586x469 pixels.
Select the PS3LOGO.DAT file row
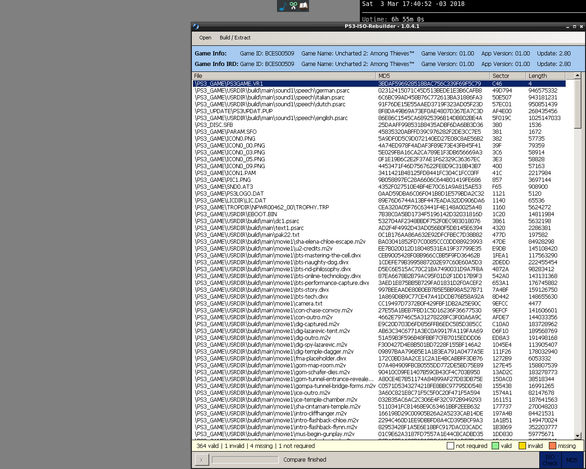click(379, 193)
